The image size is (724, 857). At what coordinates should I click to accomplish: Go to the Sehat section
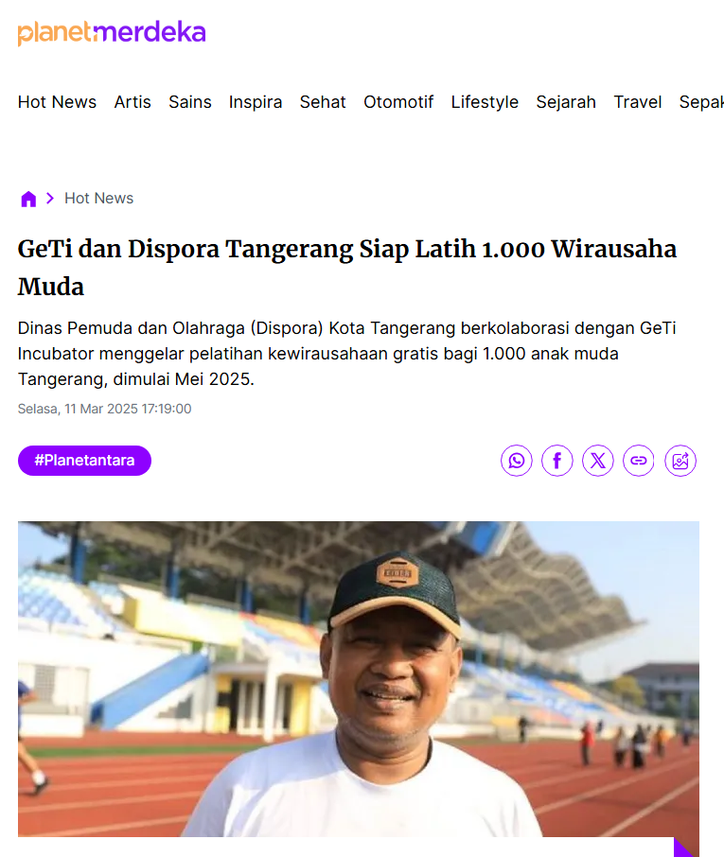[x=323, y=102]
